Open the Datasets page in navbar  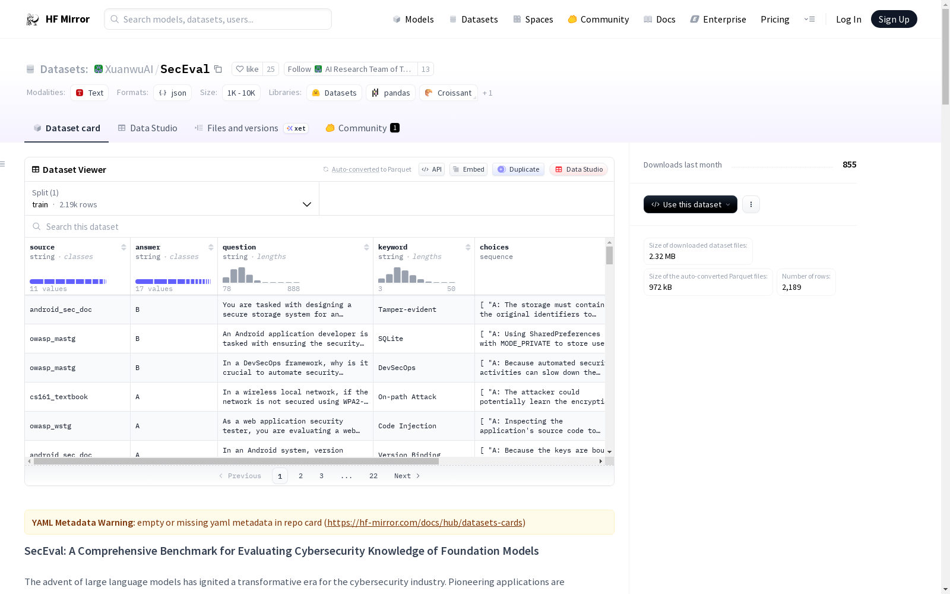[473, 20]
